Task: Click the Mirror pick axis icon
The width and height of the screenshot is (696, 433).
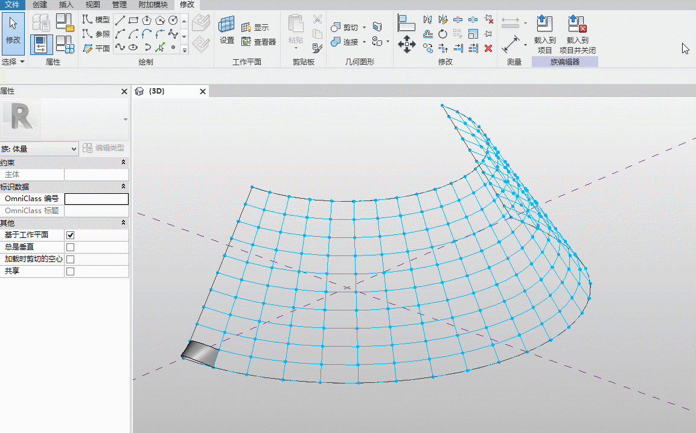Action: pyautogui.click(x=427, y=19)
